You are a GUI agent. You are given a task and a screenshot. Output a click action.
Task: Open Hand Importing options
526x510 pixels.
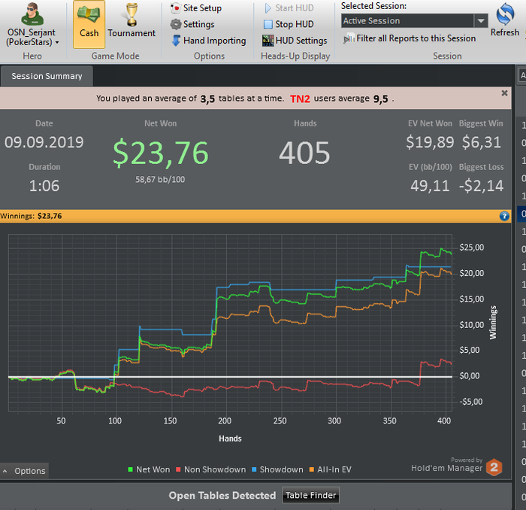point(208,41)
